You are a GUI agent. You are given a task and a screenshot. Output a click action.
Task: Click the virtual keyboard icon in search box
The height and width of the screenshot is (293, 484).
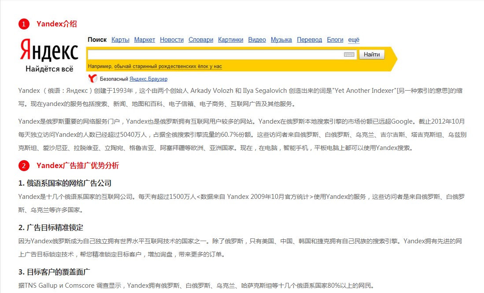coord(349,55)
